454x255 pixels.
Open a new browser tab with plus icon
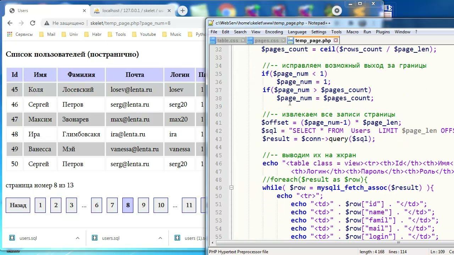click(182, 11)
